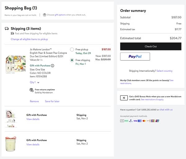Click the Nordstrom N card icon
186x159 pixels.
click(x=124, y=98)
